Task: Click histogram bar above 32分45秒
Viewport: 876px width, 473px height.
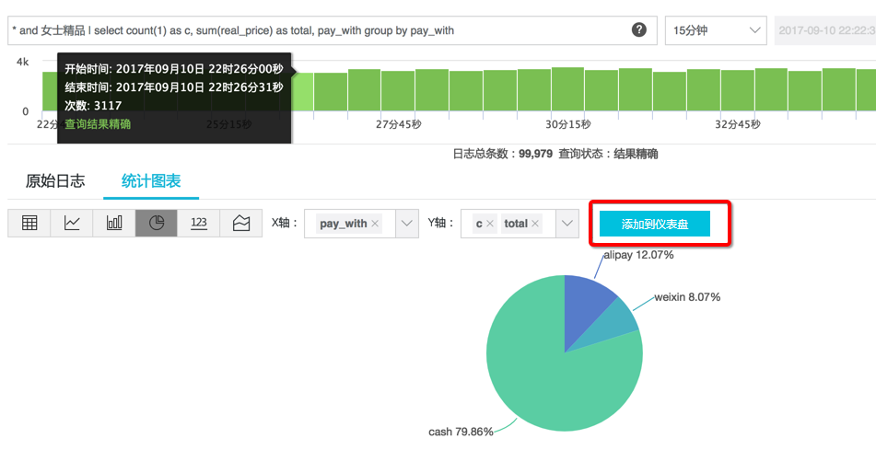Action: tap(737, 90)
